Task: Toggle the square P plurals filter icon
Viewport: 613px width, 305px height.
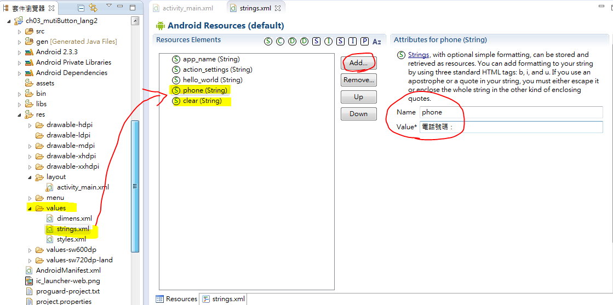Action: (x=364, y=41)
